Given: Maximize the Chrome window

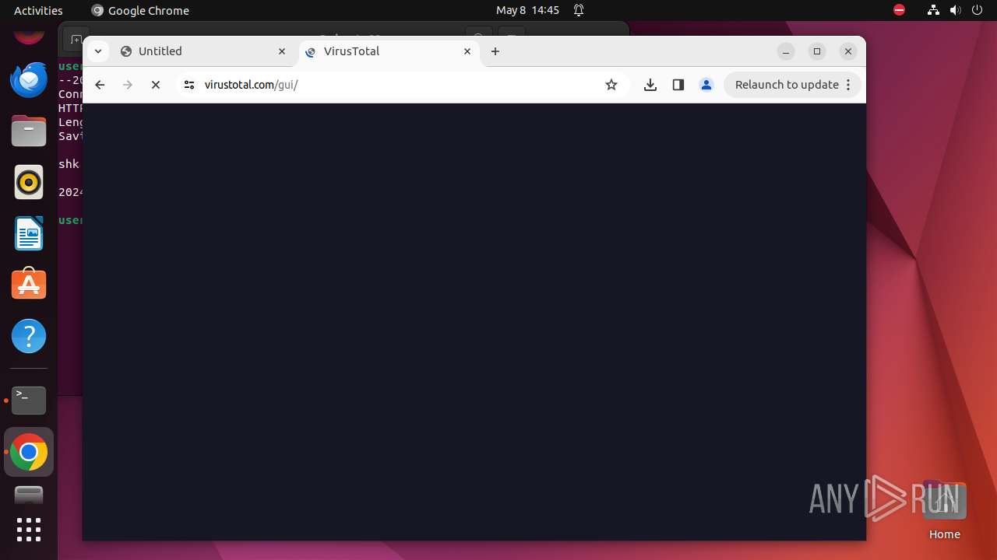Looking at the screenshot, I should 817,51.
